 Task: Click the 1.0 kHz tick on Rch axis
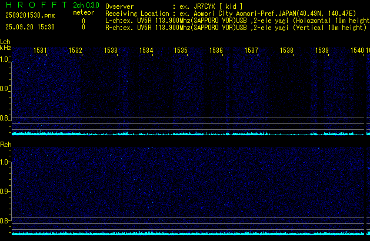5,162
